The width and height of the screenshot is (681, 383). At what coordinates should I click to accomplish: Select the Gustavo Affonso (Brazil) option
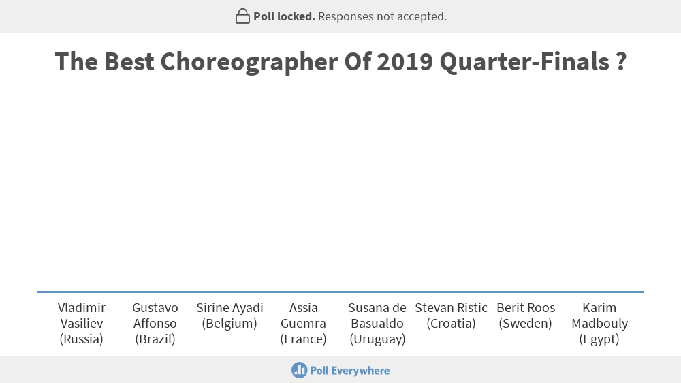[155, 324]
